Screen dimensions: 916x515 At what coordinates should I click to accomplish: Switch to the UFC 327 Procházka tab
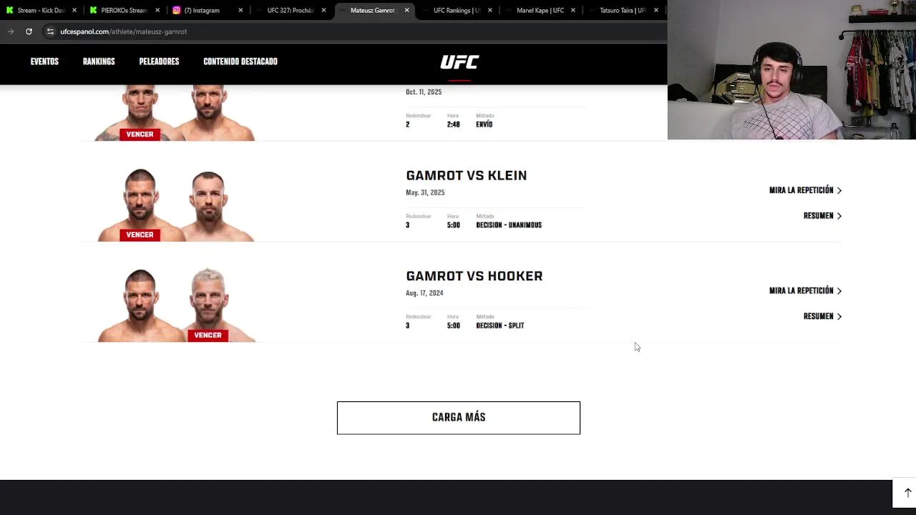point(290,11)
